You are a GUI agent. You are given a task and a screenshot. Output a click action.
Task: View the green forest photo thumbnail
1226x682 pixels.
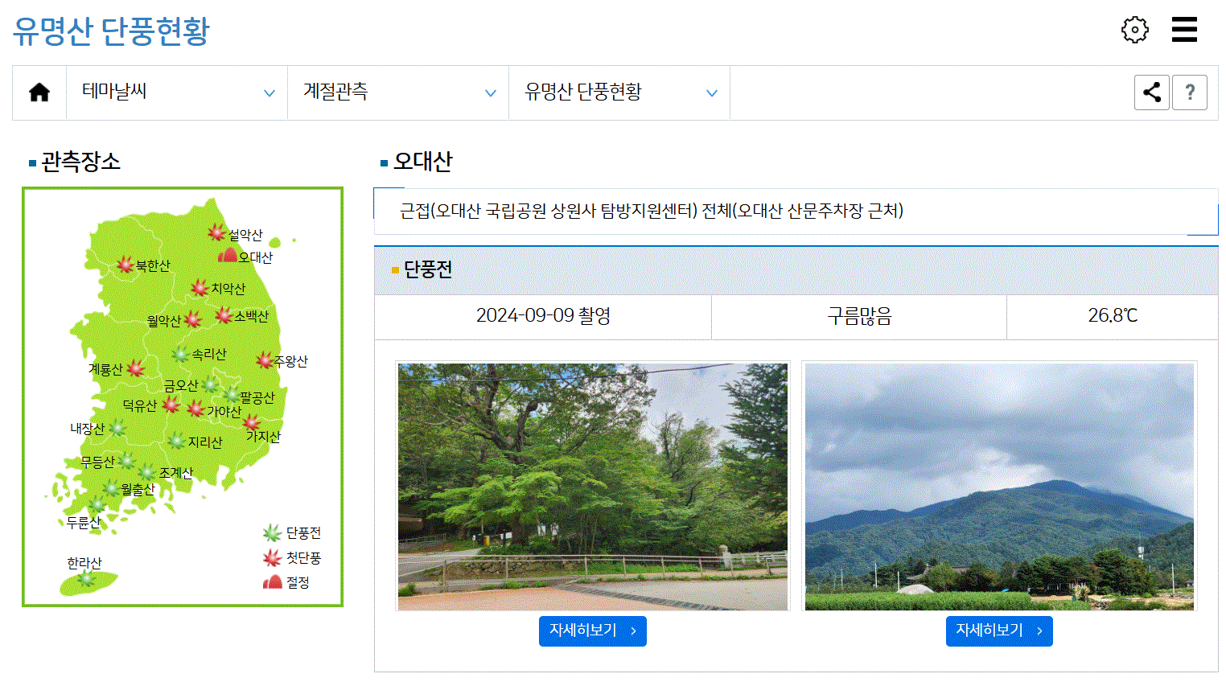click(593, 485)
